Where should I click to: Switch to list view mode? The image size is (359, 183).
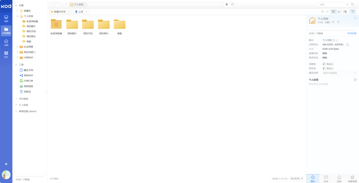pos(339,12)
